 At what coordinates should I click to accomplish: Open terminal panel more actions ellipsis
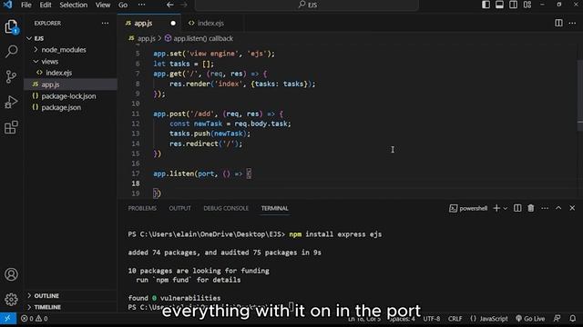[545, 208]
